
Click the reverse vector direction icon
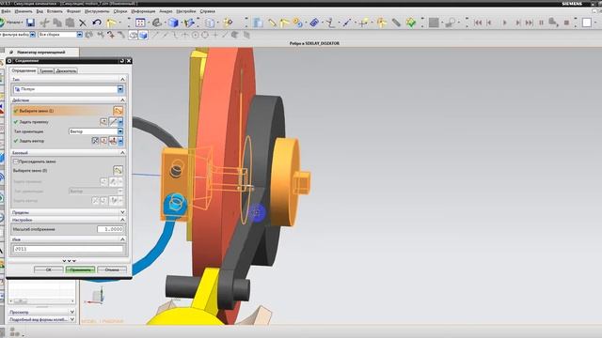pyautogui.click(x=95, y=141)
